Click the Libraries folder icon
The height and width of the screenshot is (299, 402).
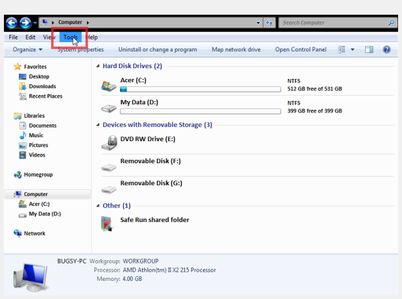point(17,116)
